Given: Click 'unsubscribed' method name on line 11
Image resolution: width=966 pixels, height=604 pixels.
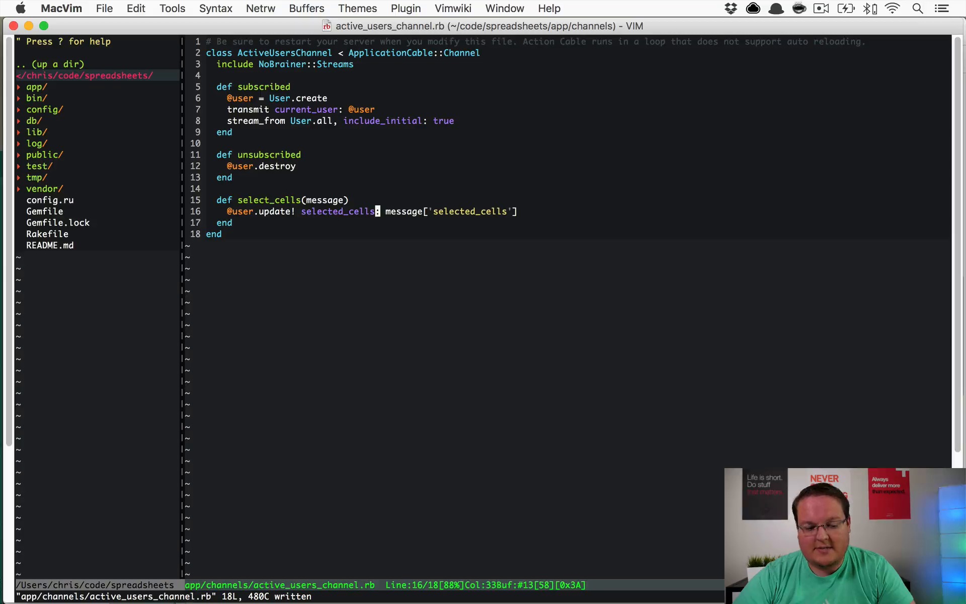Looking at the screenshot, I should 269,155.
